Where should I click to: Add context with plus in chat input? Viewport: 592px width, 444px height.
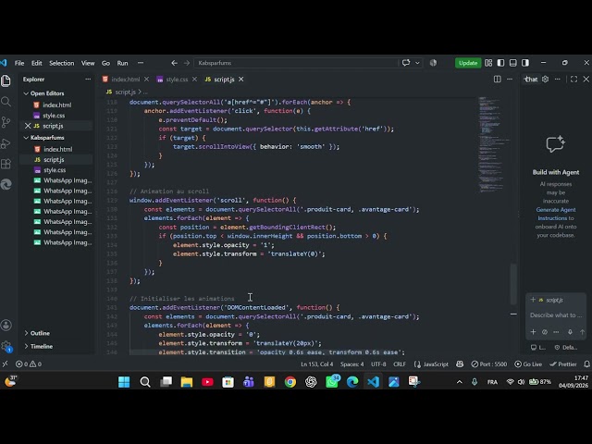[x=533, y=331]
